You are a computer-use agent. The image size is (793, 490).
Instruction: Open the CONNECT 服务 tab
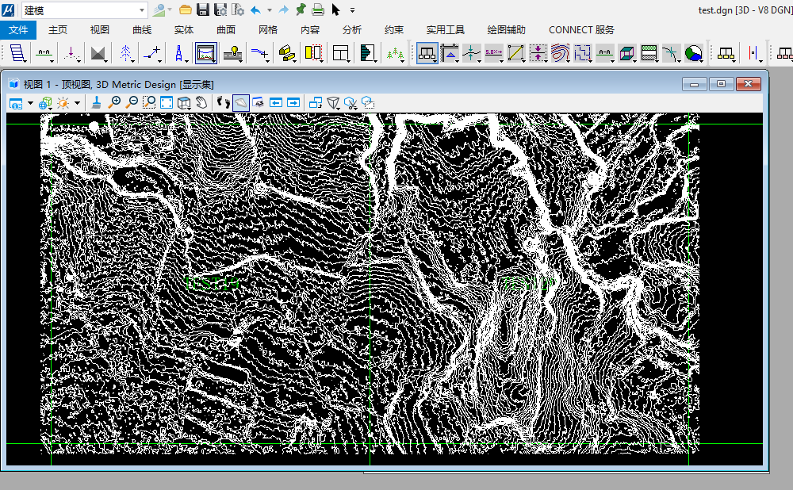coord(581,30)
